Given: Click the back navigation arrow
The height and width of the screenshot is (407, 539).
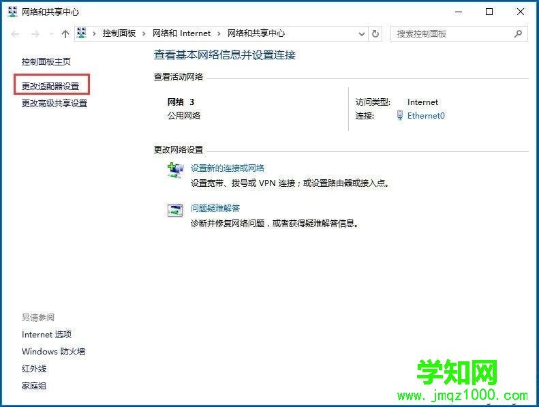Looking at the screenshot, I should pyautogui.click(x=15, y=33).
